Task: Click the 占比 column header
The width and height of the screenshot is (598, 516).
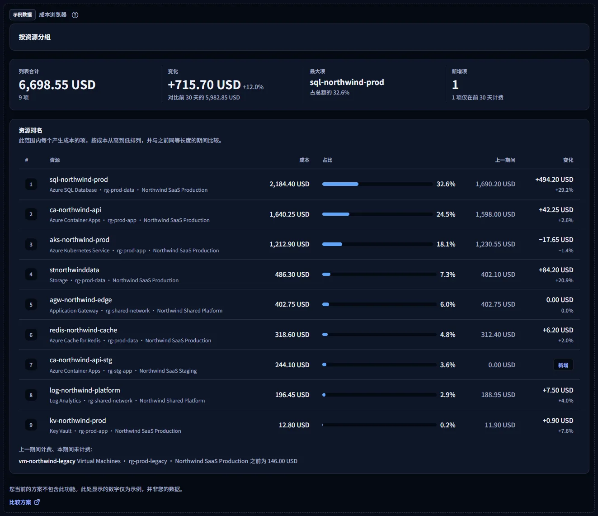Action: [327, 160]
